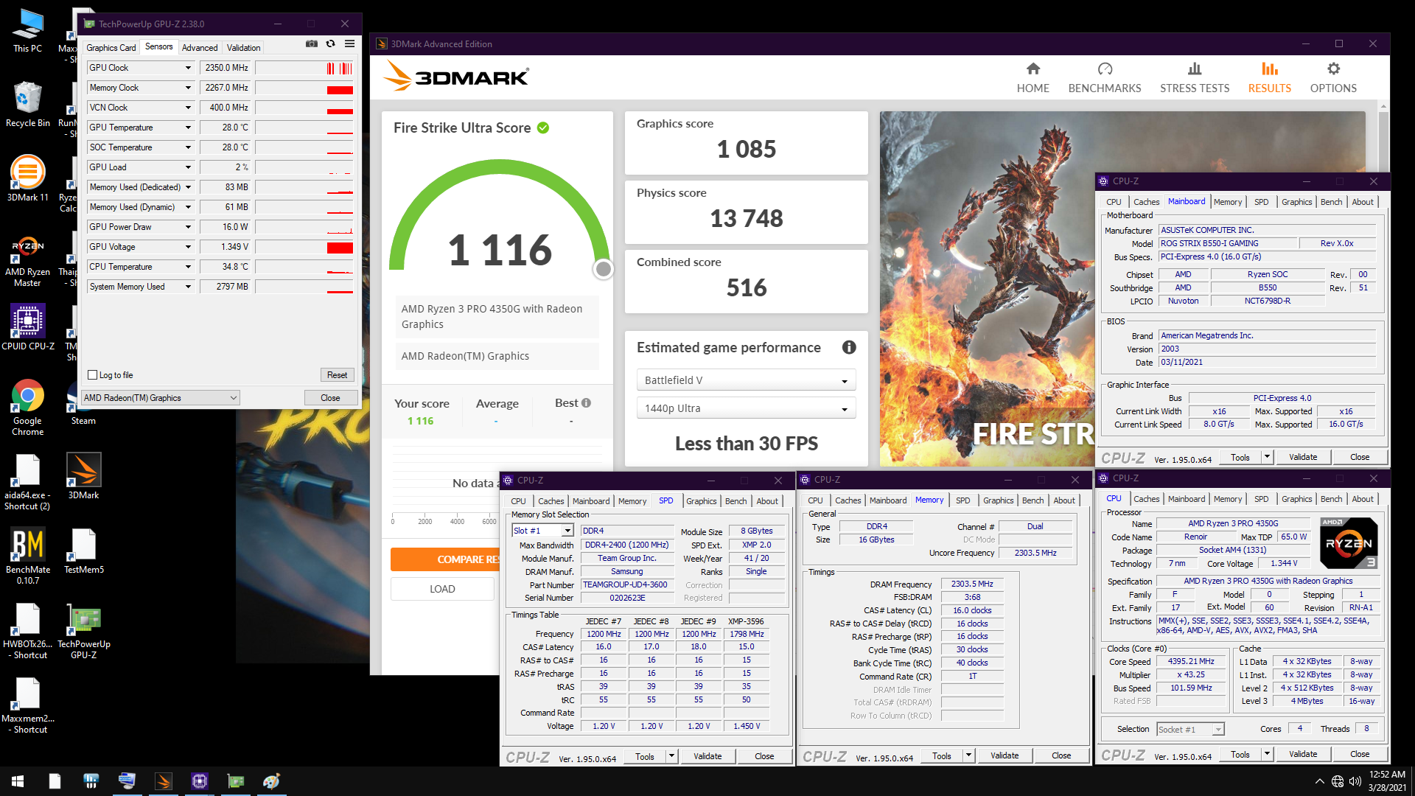Image resolution: width=1415 pixels, height=796 pixels.
Task: Click CPU-Z icon in the taskbar
Action: 200,781
